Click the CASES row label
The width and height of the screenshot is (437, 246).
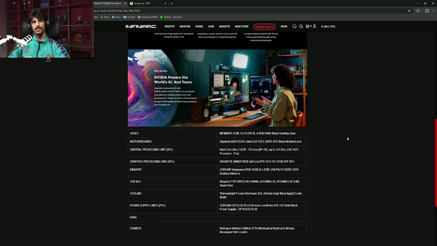coord(134,133)
